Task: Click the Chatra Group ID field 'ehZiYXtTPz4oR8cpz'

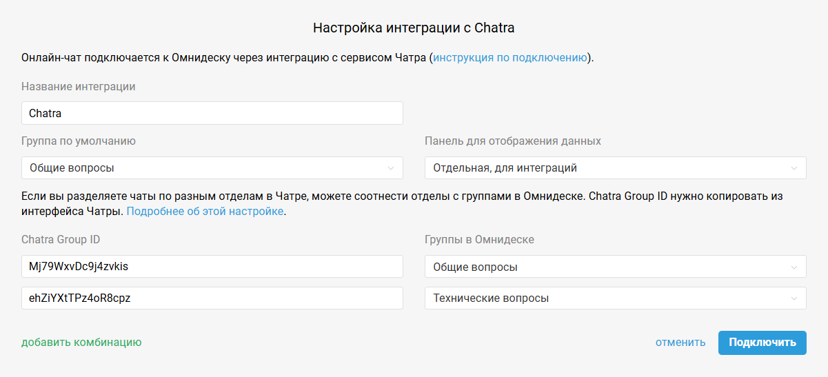Action: (x=212, y=298)
